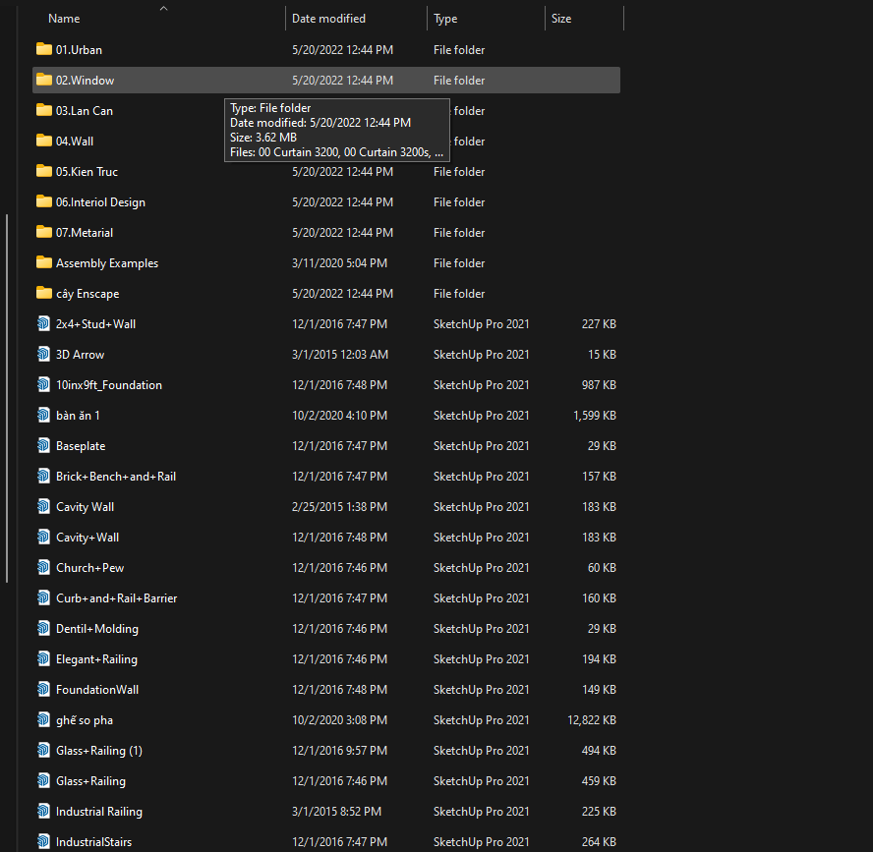Click the SketchUp icon of Glass+Railing (1)
Viewport: 873px width, 852px height.
click(x=43, y=750)
